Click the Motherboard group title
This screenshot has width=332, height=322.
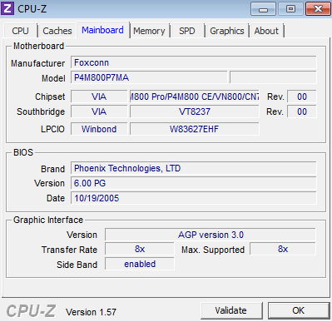tap(39, 46)
